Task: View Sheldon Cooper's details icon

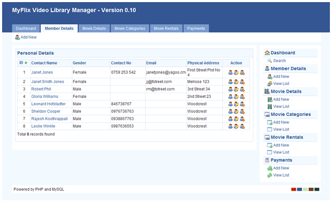Action: pos(231,111)
